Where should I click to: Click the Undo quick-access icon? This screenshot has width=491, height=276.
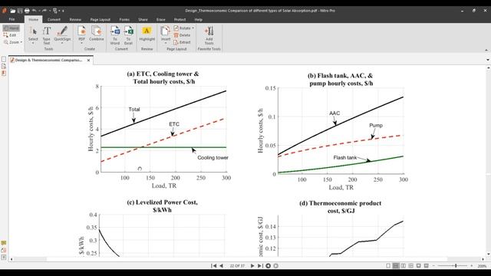pyautogui.click(x=34, y=11)
